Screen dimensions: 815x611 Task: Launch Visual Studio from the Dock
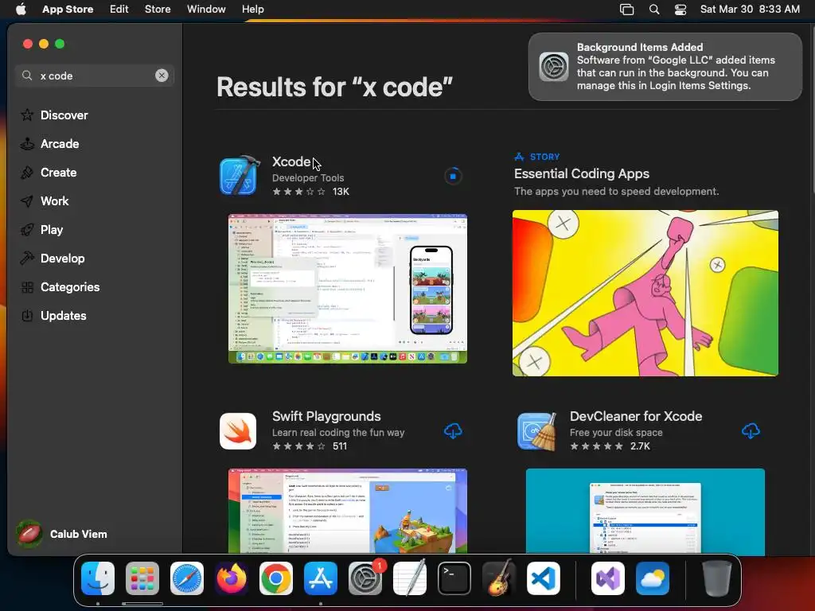click(x=608, y=578)
